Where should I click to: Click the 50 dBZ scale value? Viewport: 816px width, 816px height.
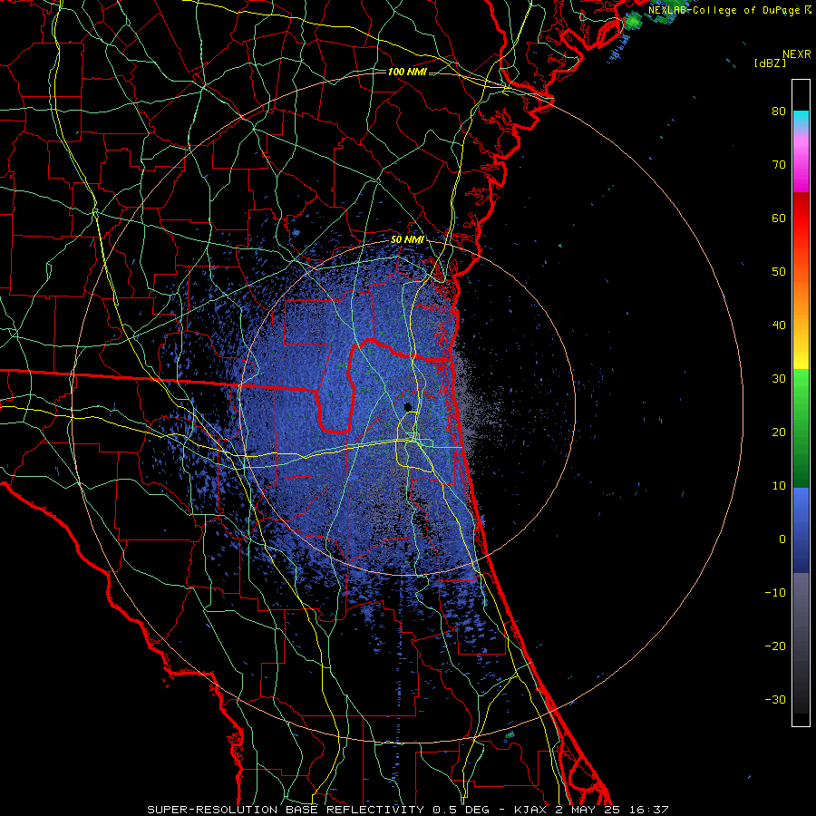[x=779, y=272]
